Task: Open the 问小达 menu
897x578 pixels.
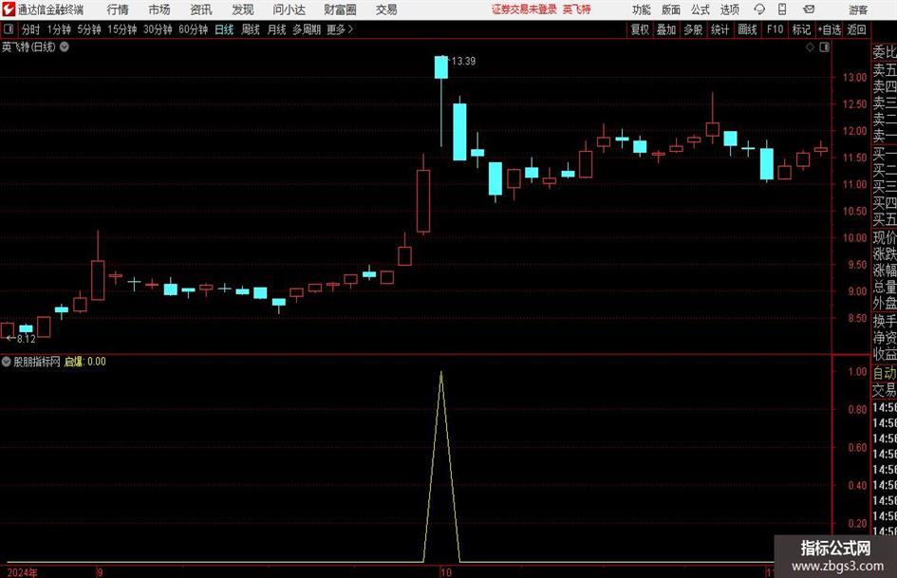Action: click(289, 9)
